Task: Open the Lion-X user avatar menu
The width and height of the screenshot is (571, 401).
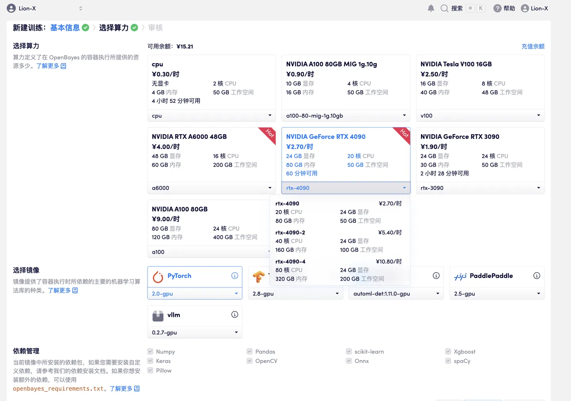Action: pos(525,8)
